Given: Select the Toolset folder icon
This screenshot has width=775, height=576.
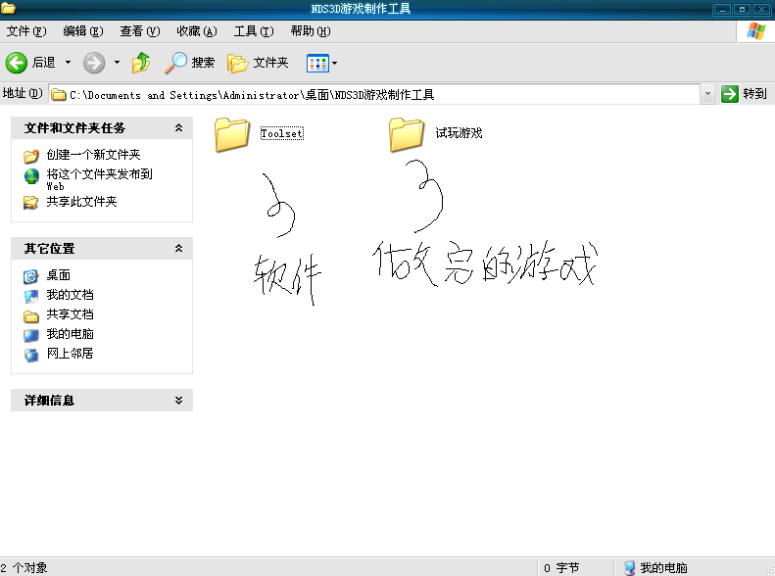Looking at the screenshot, I should click(x=232, y=134).
